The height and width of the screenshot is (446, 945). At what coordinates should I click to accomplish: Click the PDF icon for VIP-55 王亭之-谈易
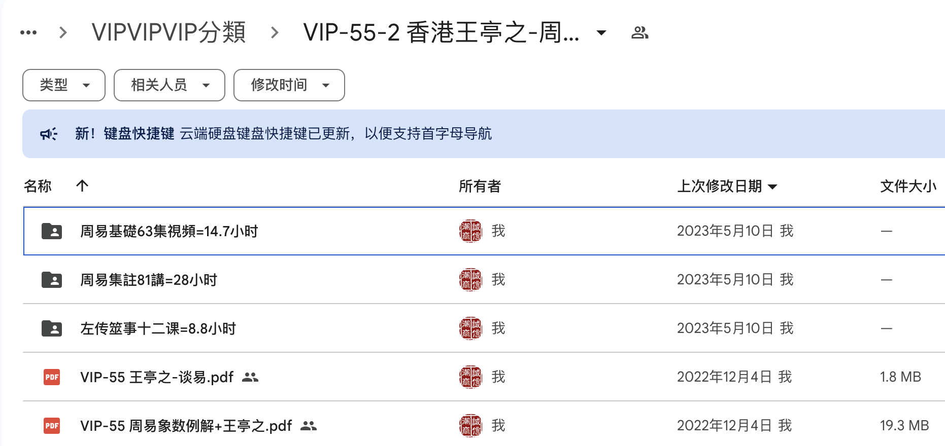point(52,377)
